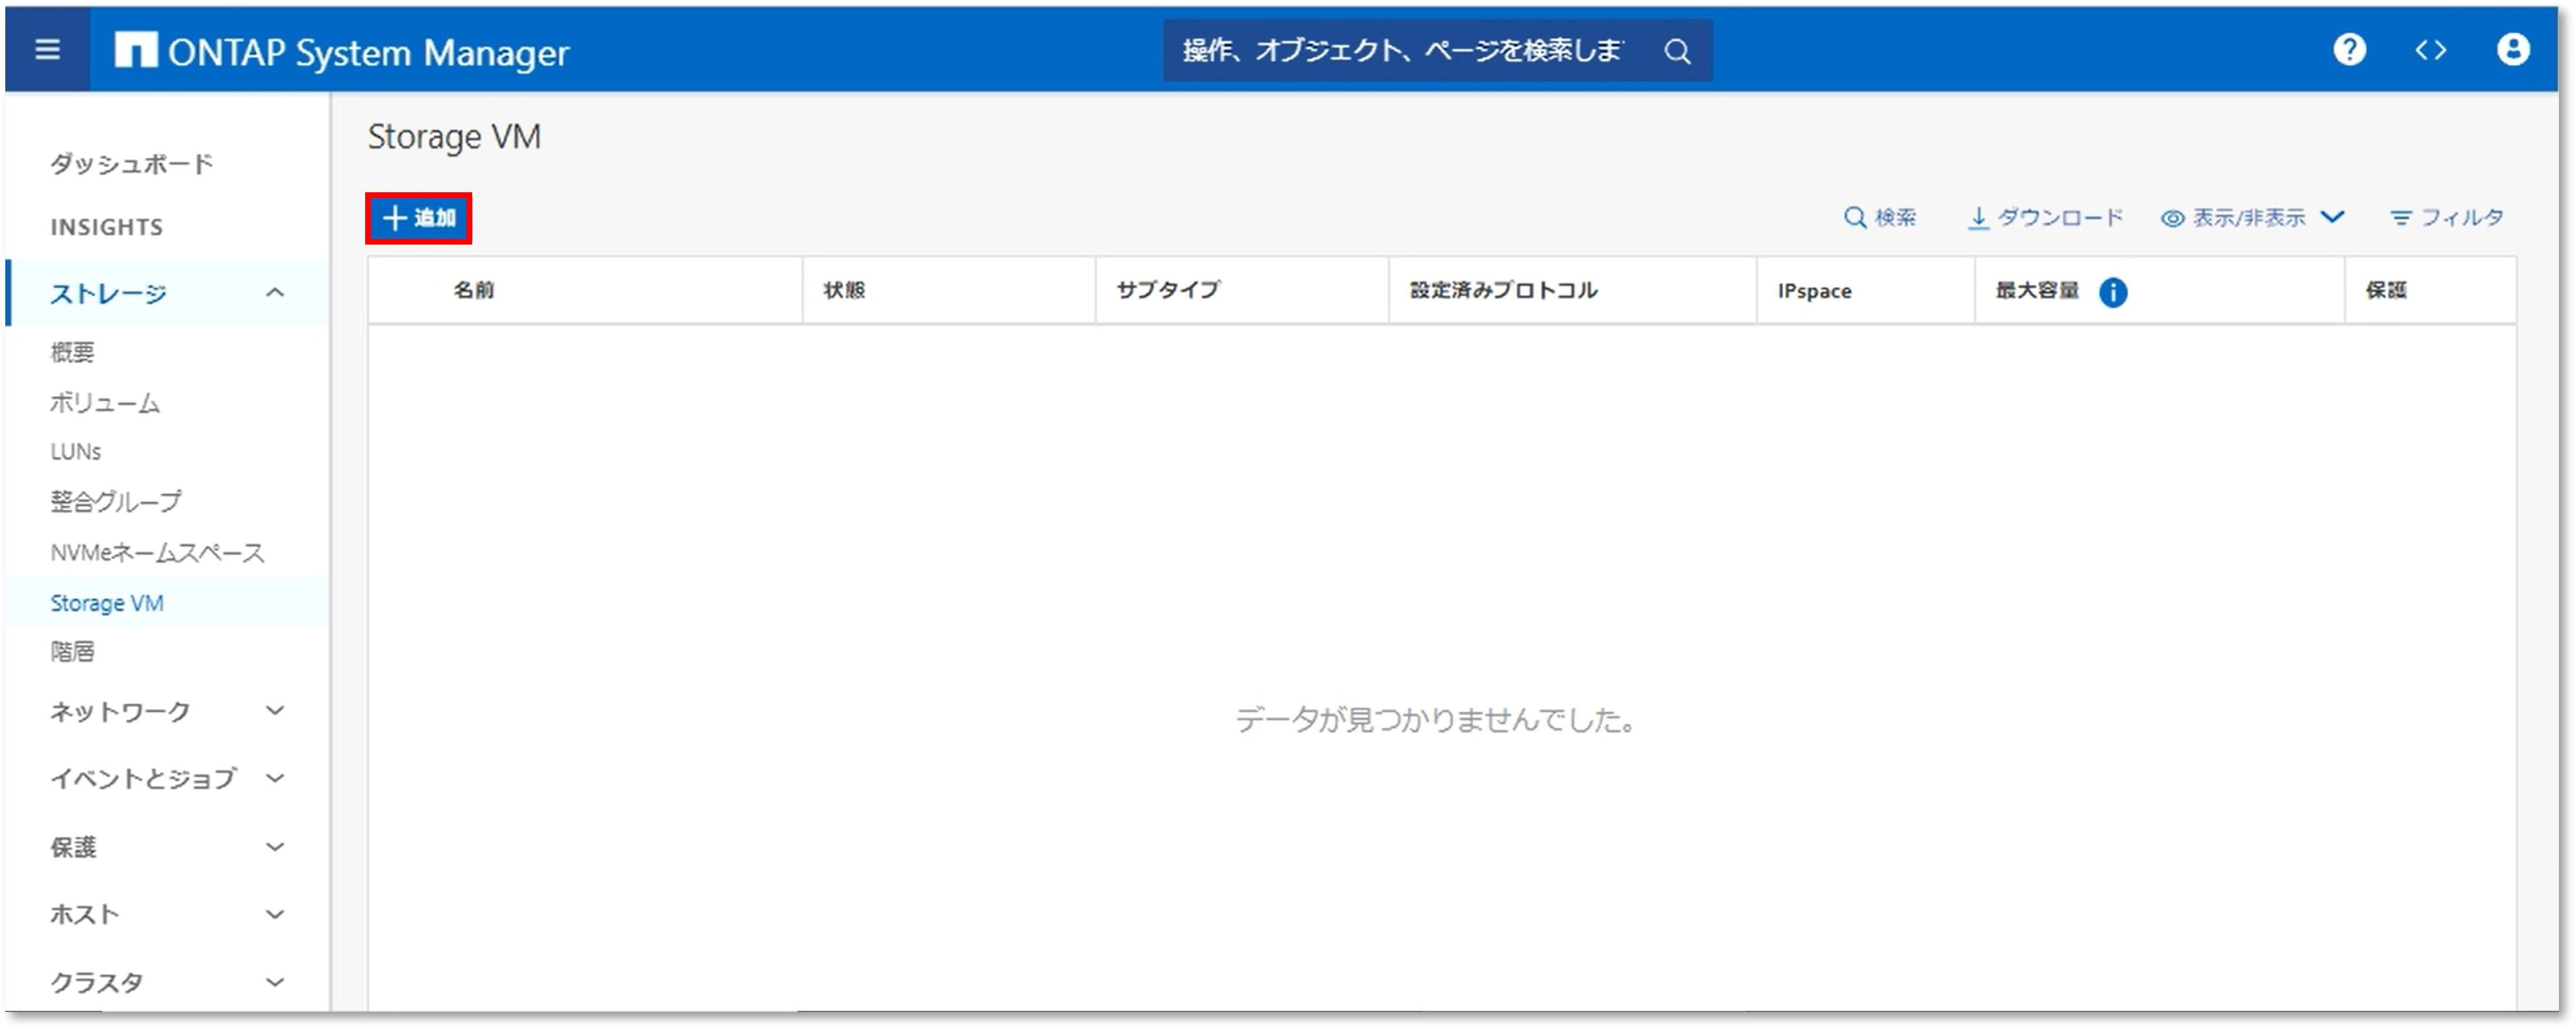This screenshot has height=1029, width=2576.
Task: Open ボリューム in the sidebar
Action: click(105, 403)
